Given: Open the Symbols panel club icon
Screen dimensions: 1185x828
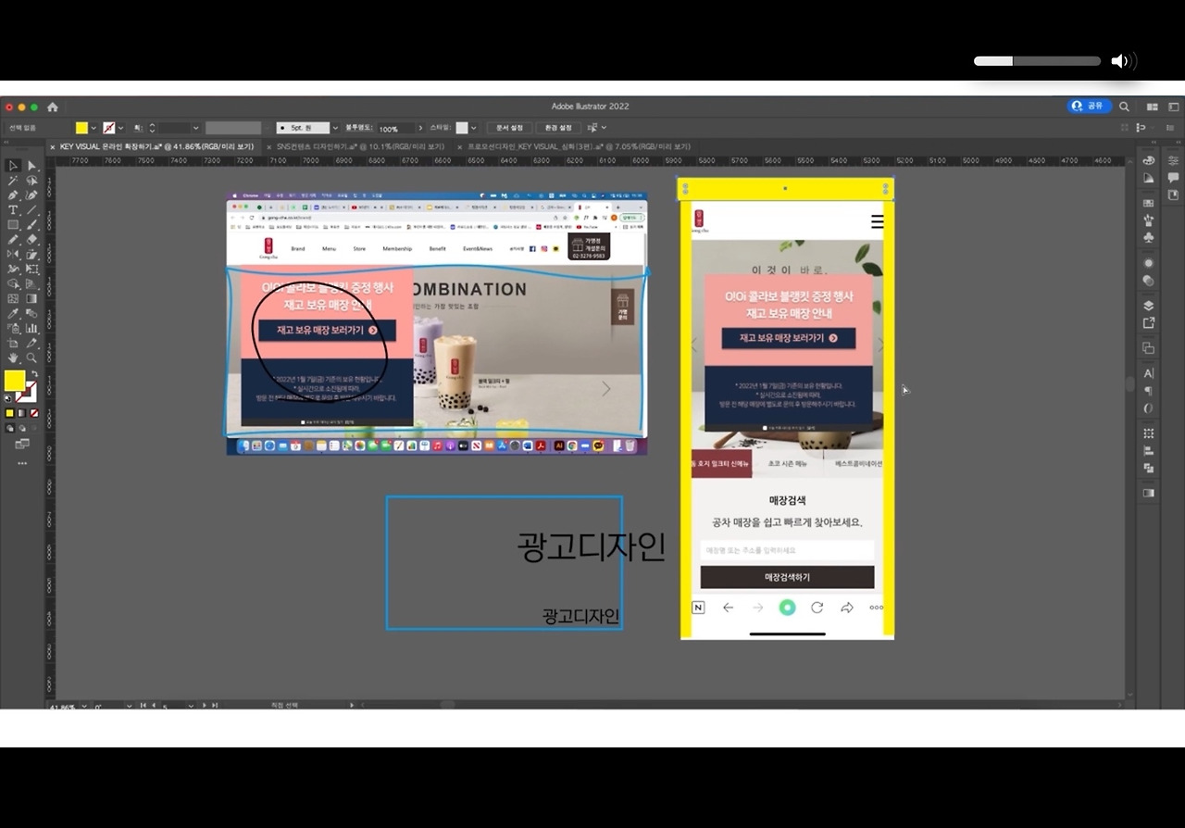Looking at the screenshot, I should (x=1149, y=238).
